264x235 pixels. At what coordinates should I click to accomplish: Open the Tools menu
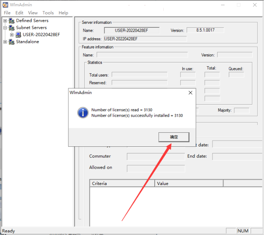click(48, 13)
